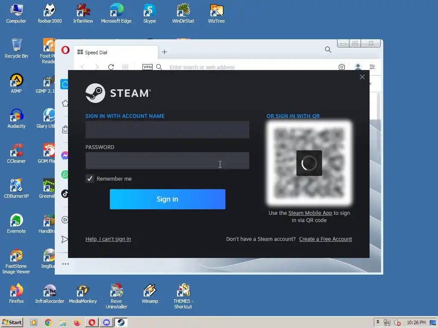Switch to the Speed Dial tab
This screenshot has width=438, height=328.
(x=116, y=52)
